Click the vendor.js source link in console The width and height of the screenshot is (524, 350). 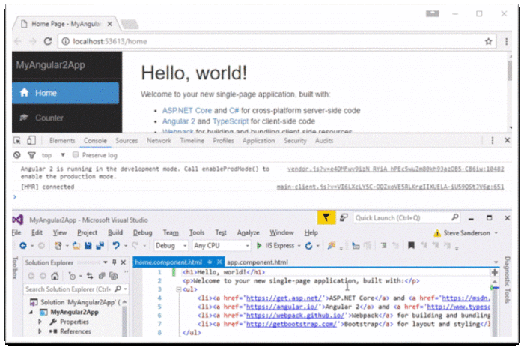click(x=396, y=169)
